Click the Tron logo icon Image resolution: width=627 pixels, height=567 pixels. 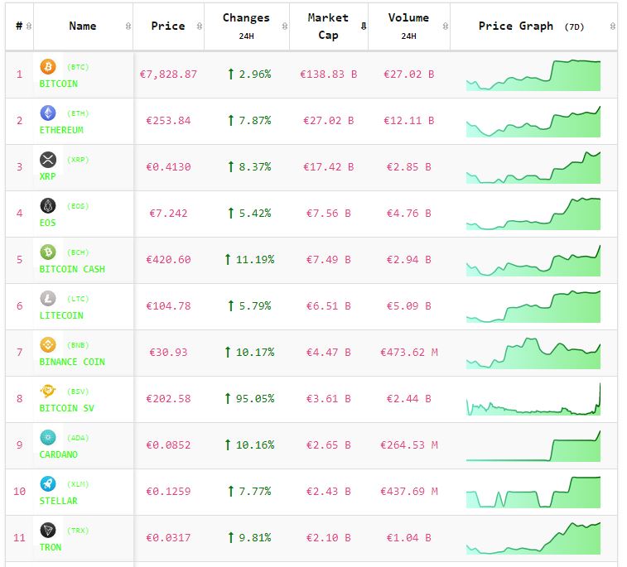(x=48, y=531)
